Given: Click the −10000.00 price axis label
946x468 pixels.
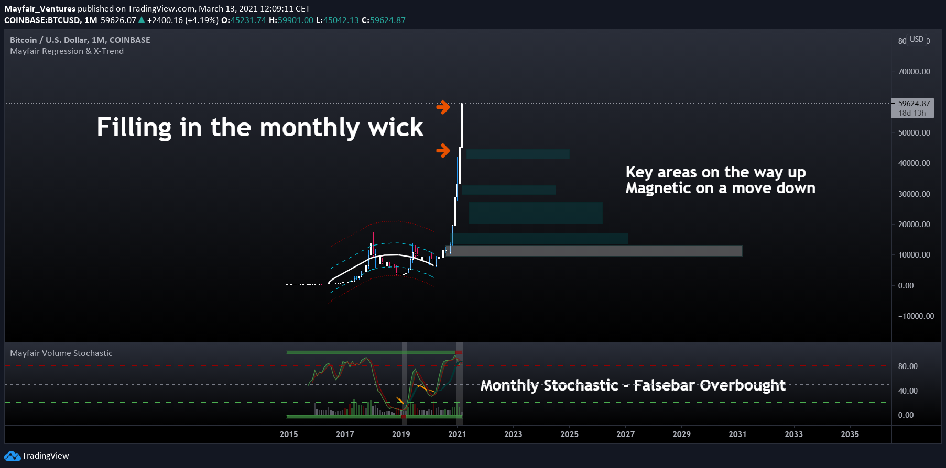Looking at the screenshot, I should [916, 316].
